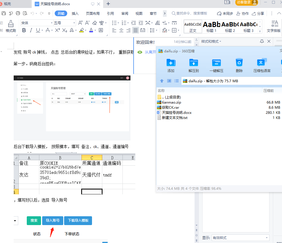Image resolution: width=282 pixels, height=243 pixels.
Task: Toggle Center paragraph alignment
Action: coord(121,30)
